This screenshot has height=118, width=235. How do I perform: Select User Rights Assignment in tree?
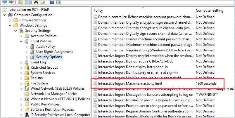(x=54, y=52)
